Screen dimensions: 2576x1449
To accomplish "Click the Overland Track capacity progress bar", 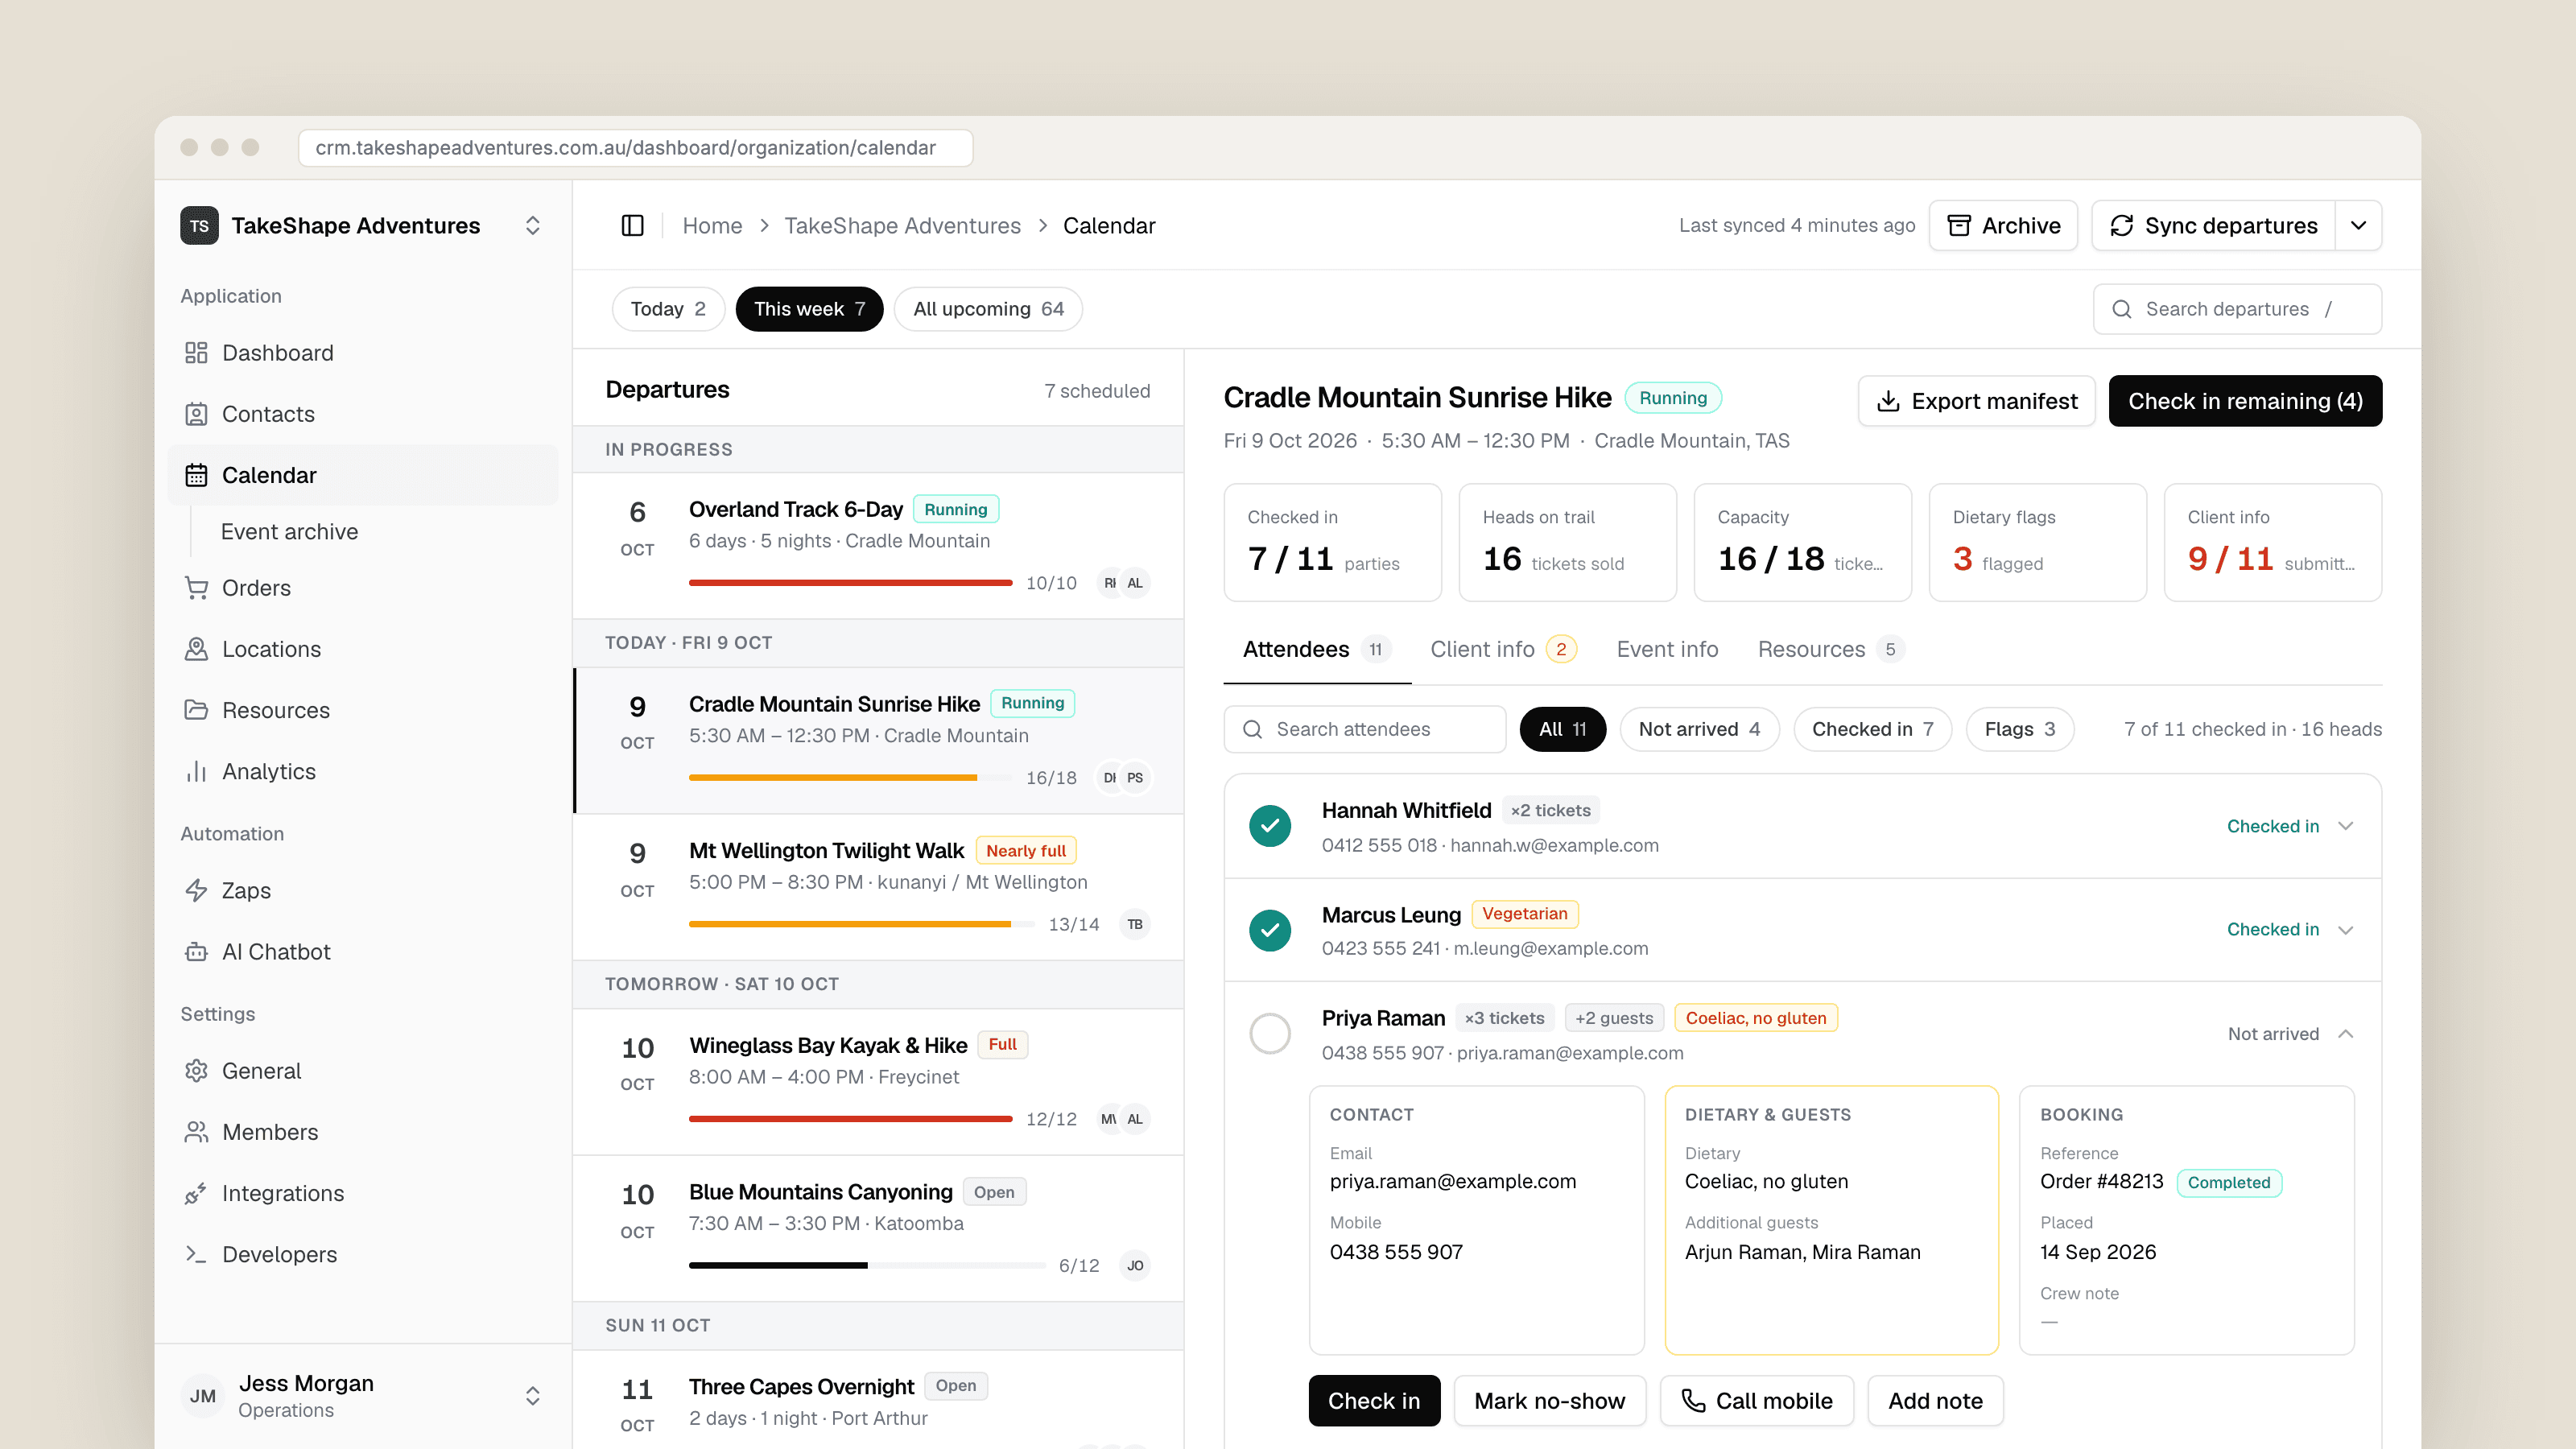I will pos(850,583).
